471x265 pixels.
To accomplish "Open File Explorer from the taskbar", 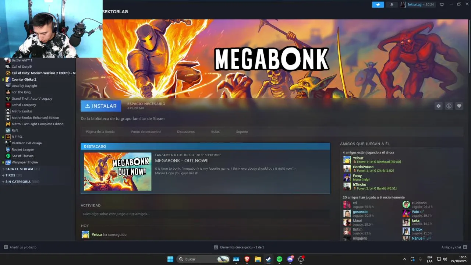I will [258, 259].
